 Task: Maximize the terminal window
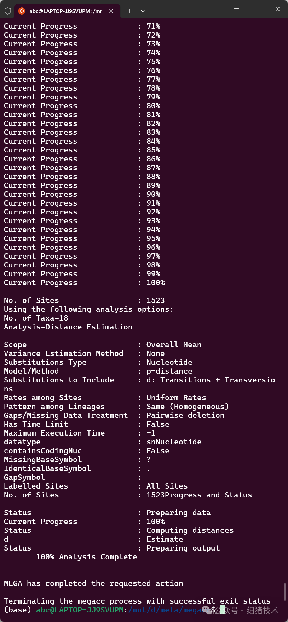point(257,9)
